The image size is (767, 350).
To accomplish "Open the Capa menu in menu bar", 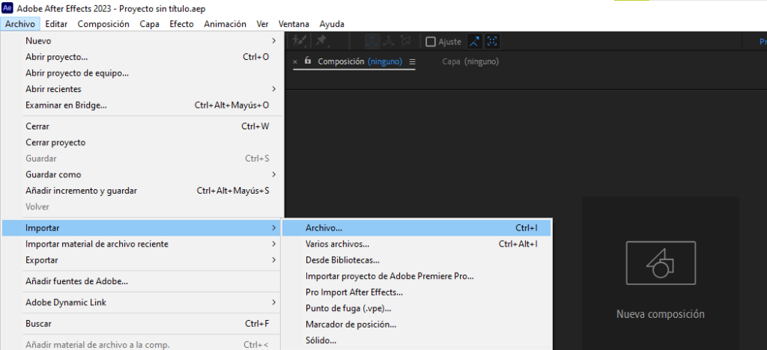I will point(149,24).
